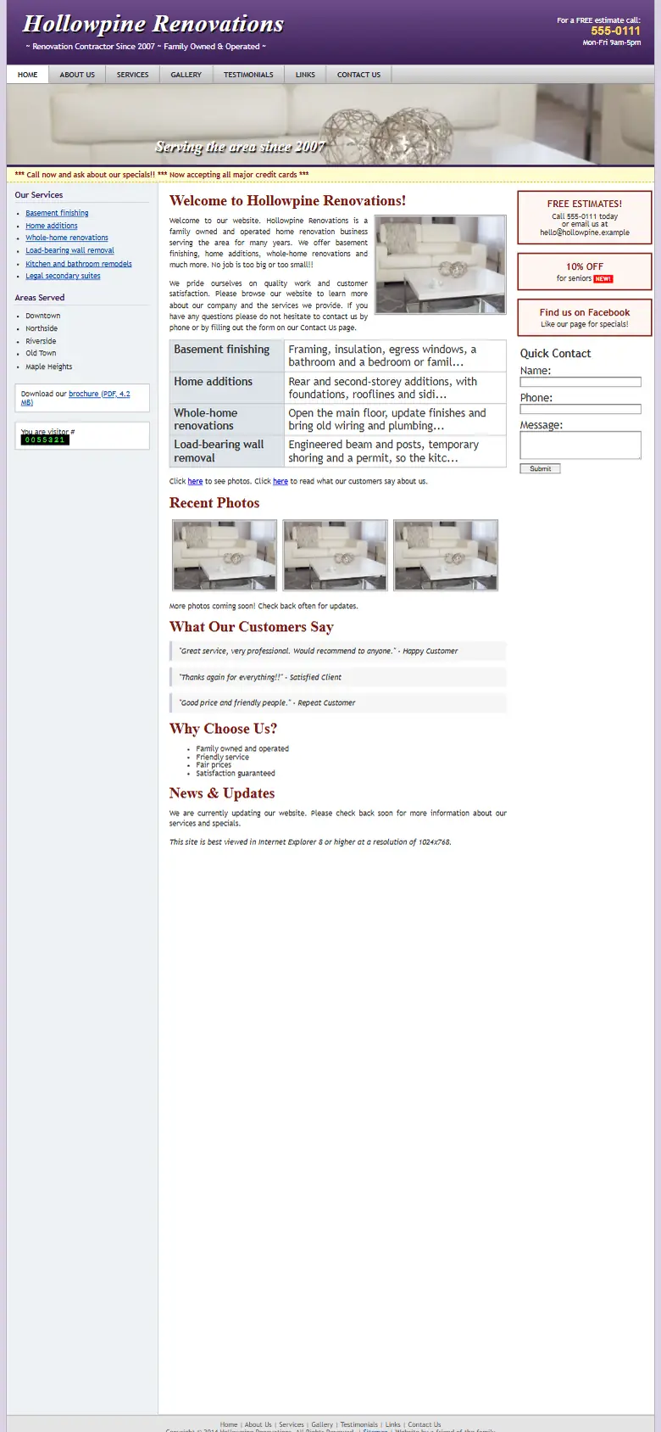Click the 'Repeat Customer' testimonial quote

click(x=338, y=702)
